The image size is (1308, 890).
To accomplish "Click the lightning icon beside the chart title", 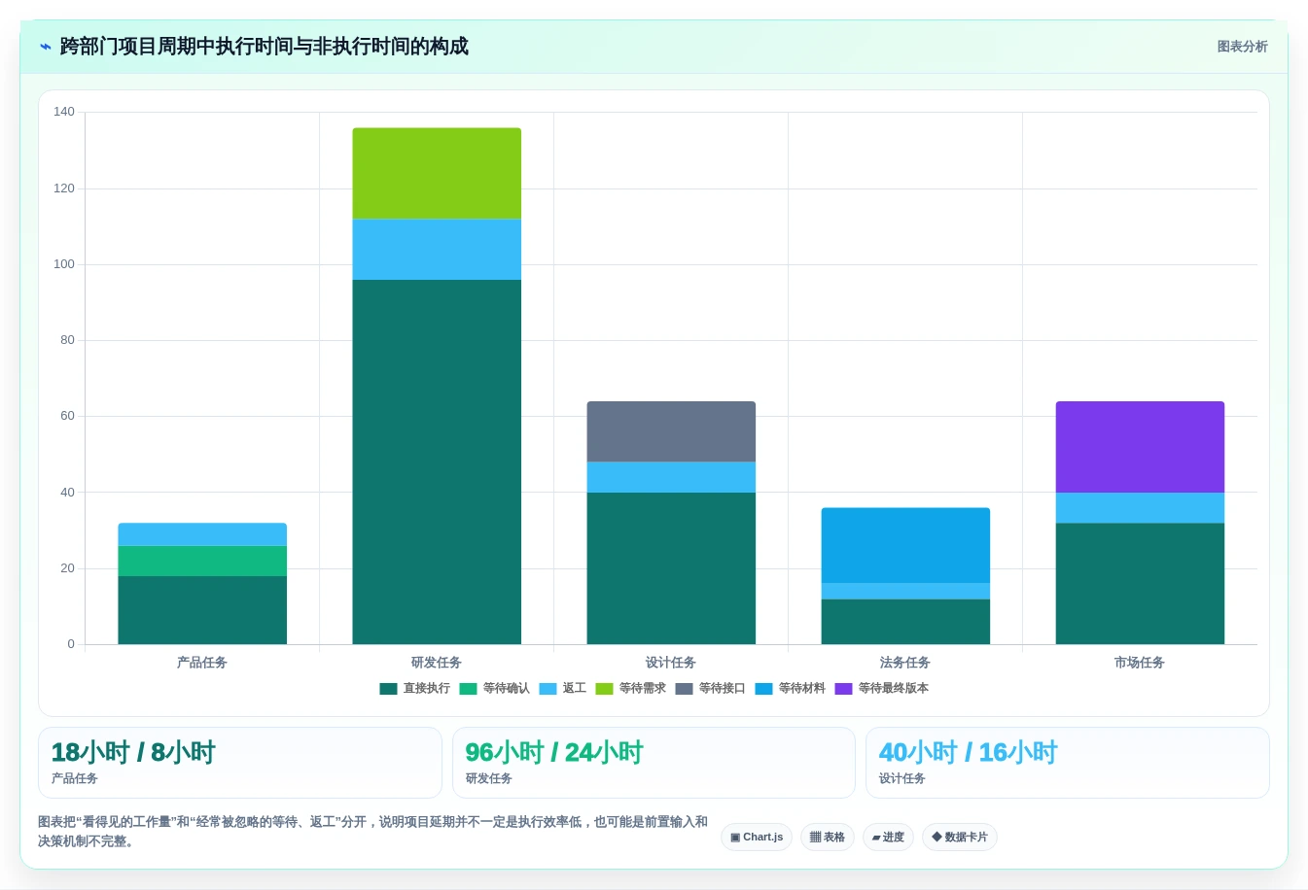I will pyautogui.click(x=45, y=47).
